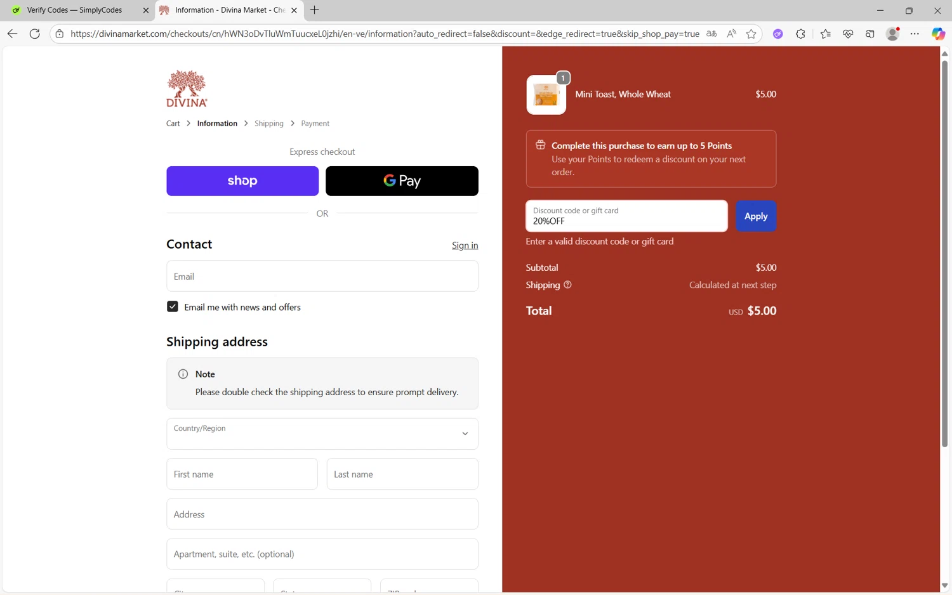Viewport: 952px width, 595px height.
Task: Open the purple extension icon in toolbar
Action: (x=777, y=34)
